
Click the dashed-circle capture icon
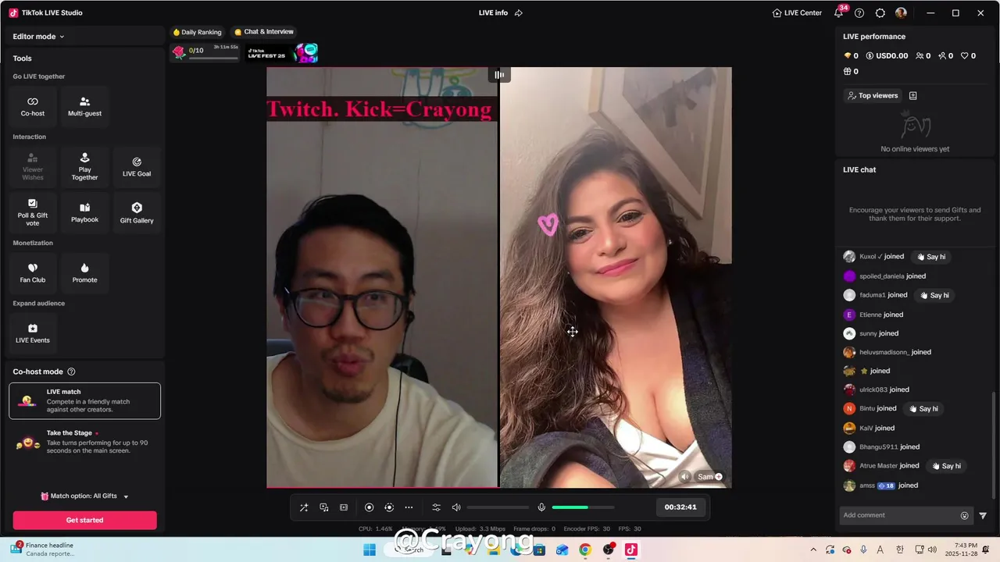click(x=389, y=507)
